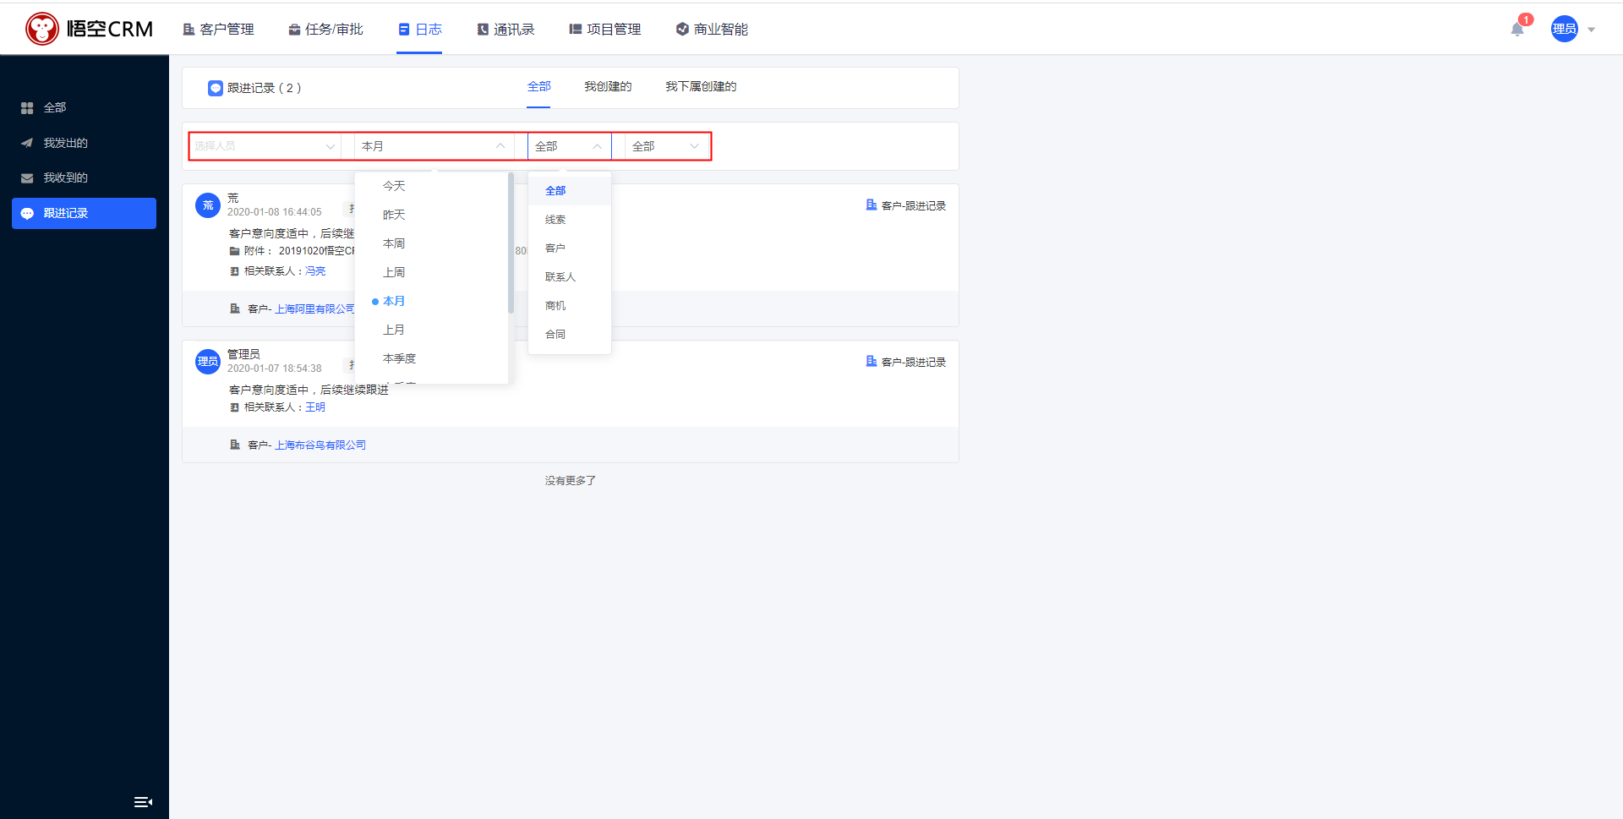Open the last 全部 filter dropdown
Image resolution: width=1623 pixels, height=819 pixels.
pyautogui.click(x=667, y=146)
